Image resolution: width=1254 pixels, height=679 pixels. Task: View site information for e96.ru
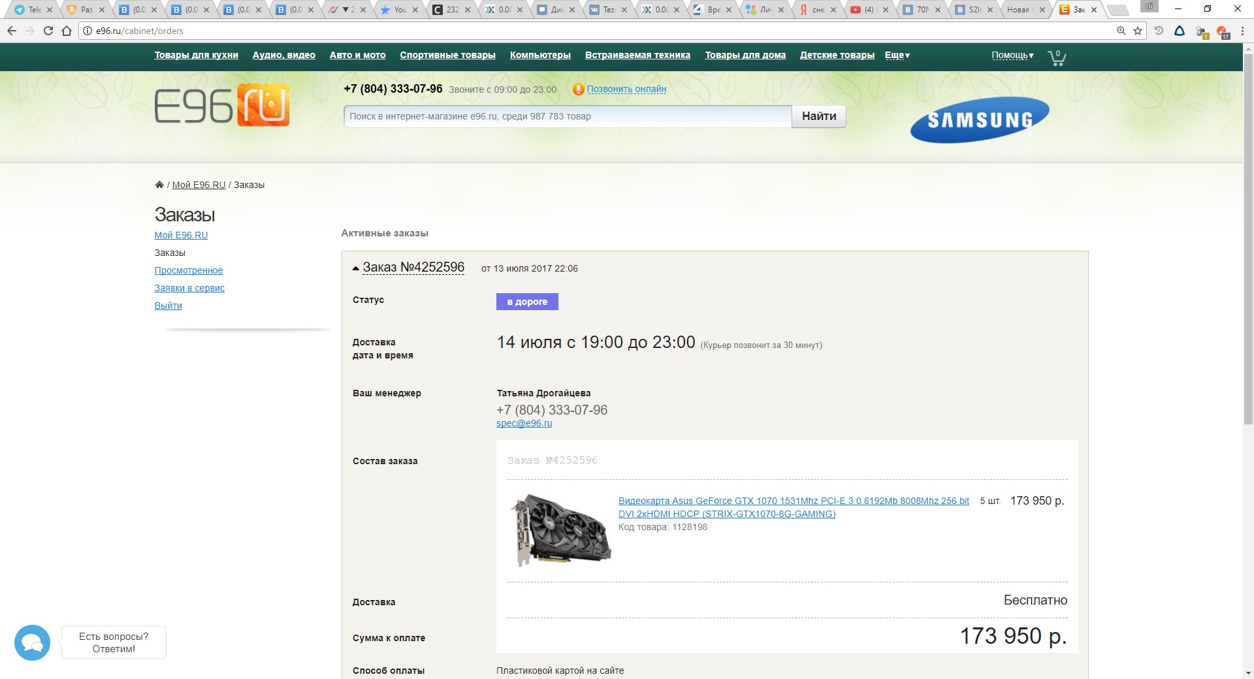coord(88,31)
